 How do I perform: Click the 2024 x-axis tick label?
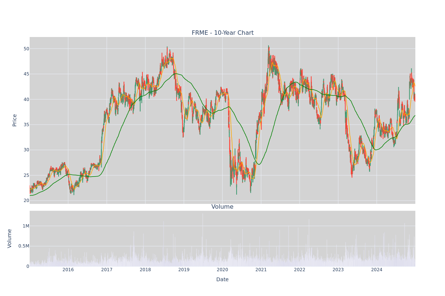point(377,270)
